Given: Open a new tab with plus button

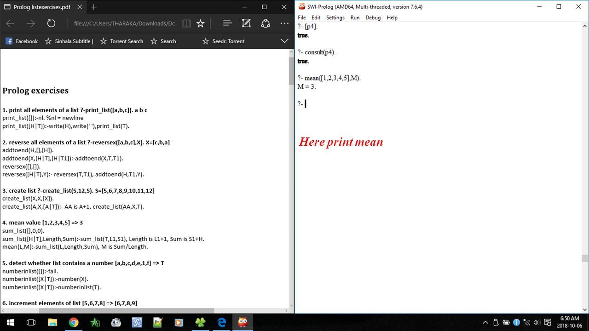Looking at the screenshot, I should pos(94,7).
